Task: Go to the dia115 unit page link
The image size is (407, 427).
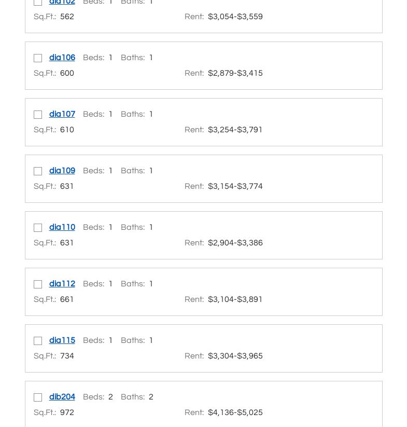Action: point(62,340)
